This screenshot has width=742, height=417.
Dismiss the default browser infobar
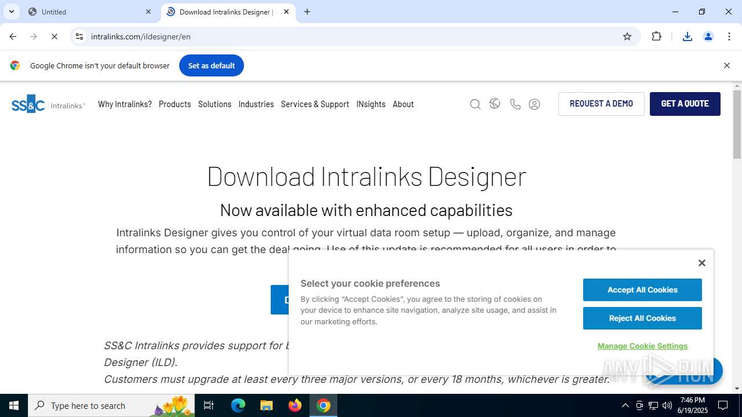click(x=726, y=65)
